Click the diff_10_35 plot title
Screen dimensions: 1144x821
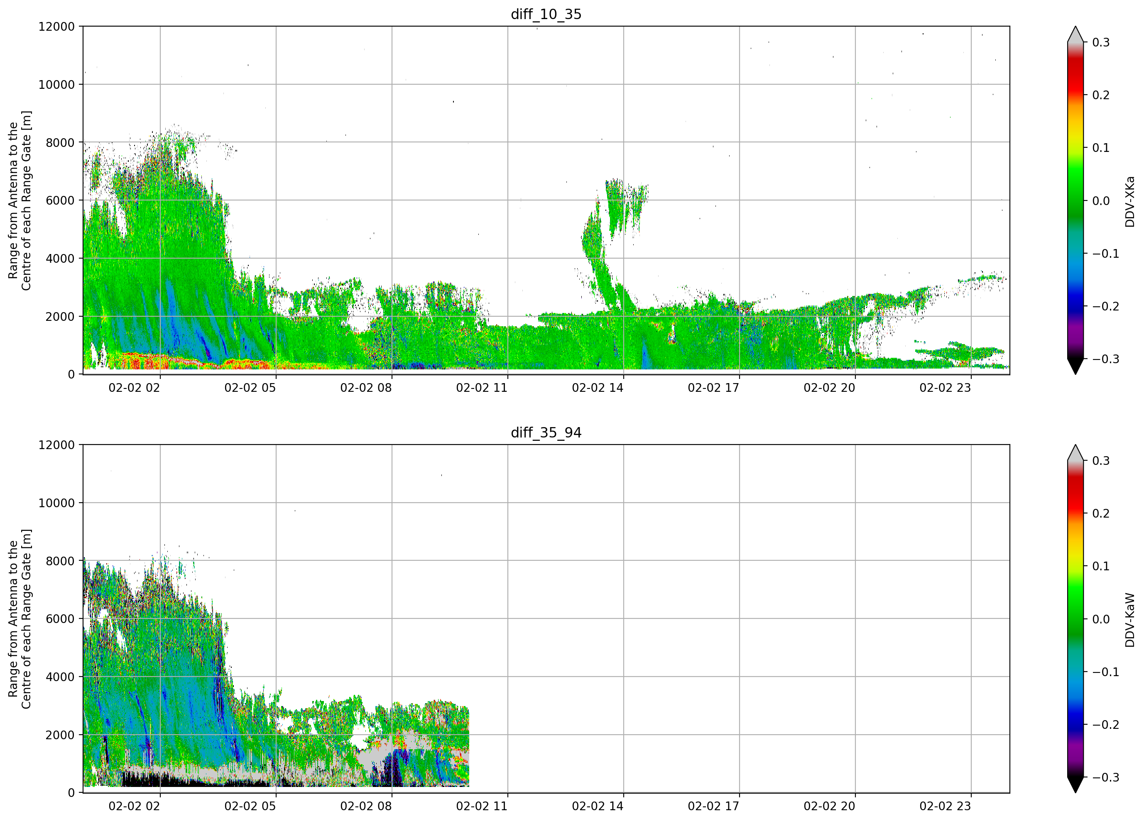[x=546, y=14]
